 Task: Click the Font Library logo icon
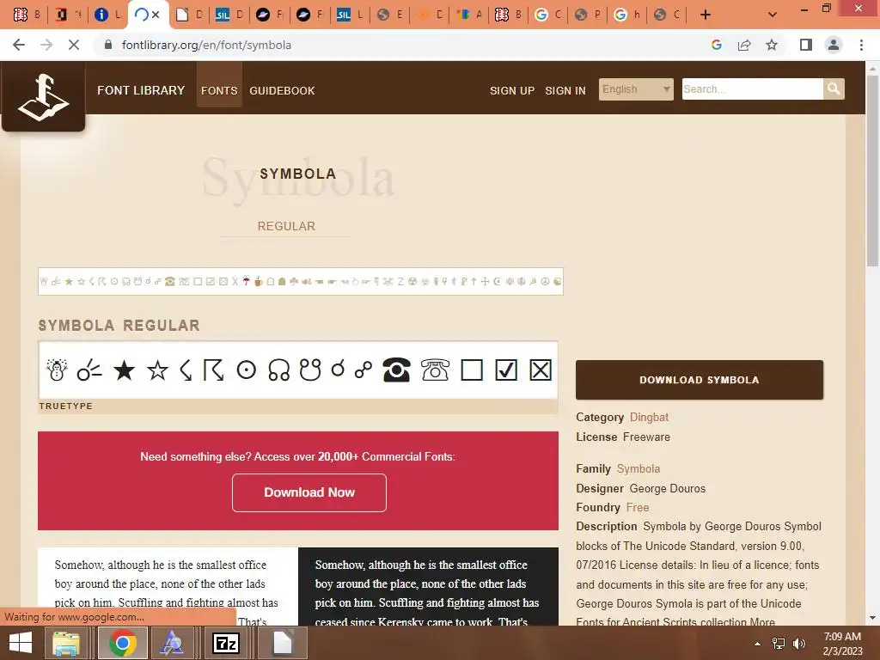click(x=43, y=96)
